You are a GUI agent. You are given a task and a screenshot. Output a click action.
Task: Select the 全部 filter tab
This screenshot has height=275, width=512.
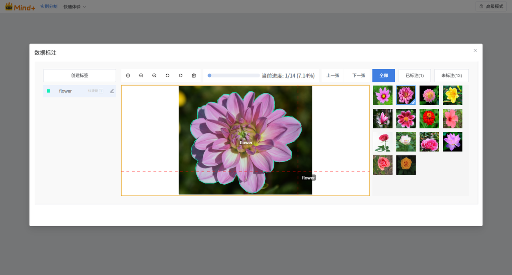tap(384, 76)
